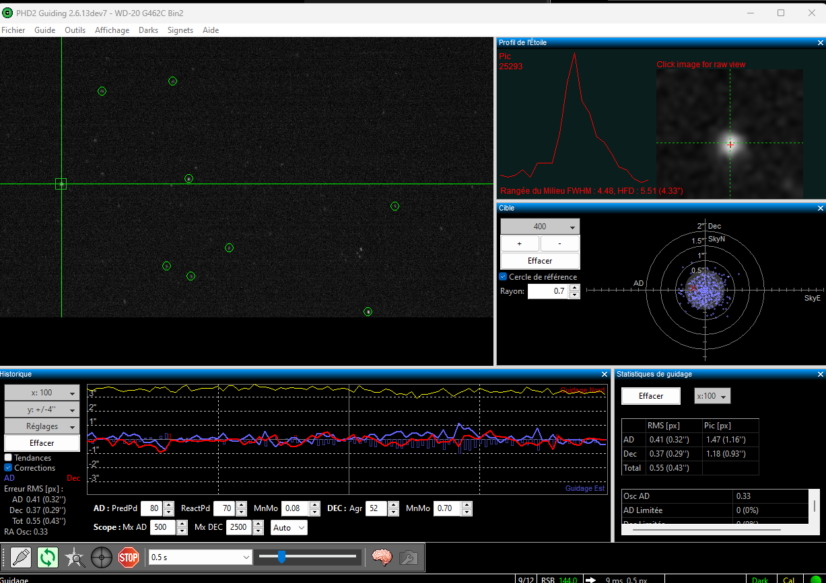
Task: Open the Darks menu
Action: point(149,30)
